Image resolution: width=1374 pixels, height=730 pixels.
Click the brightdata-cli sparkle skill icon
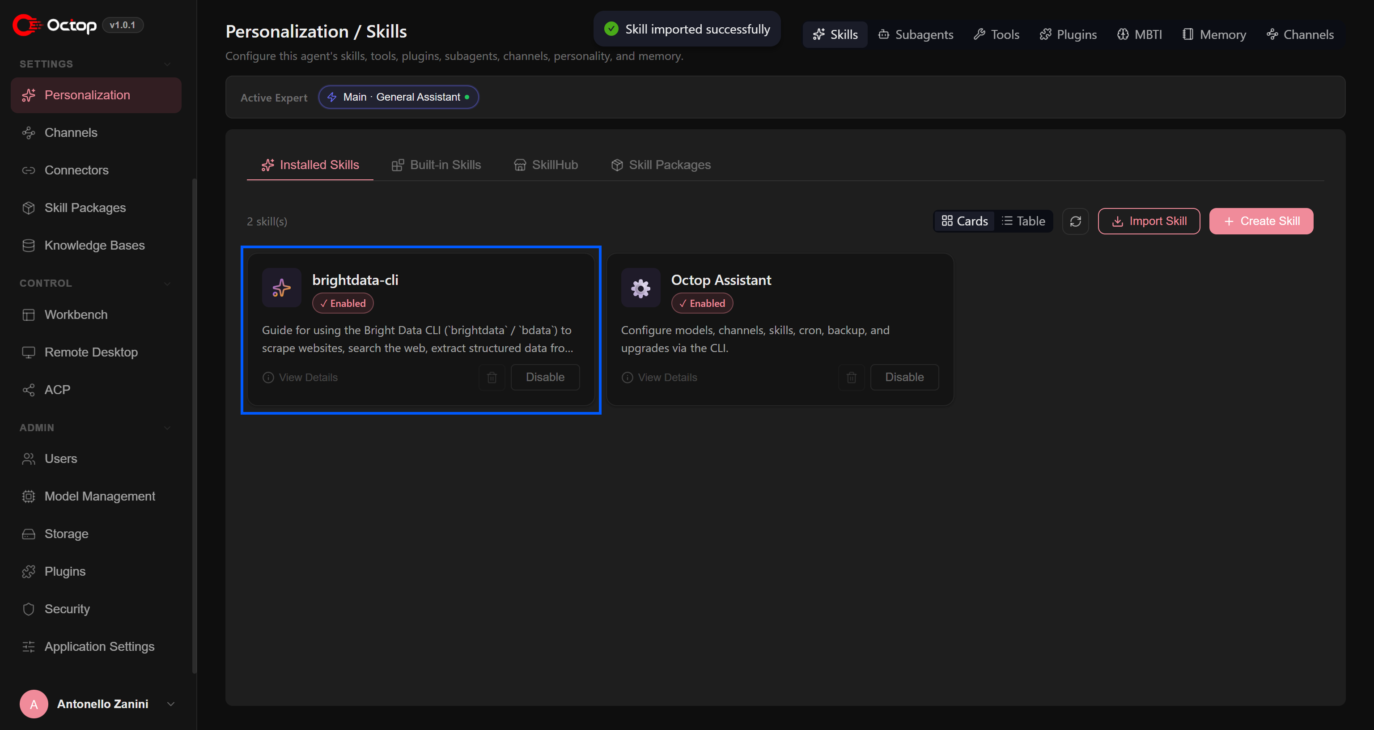point(282,288)
